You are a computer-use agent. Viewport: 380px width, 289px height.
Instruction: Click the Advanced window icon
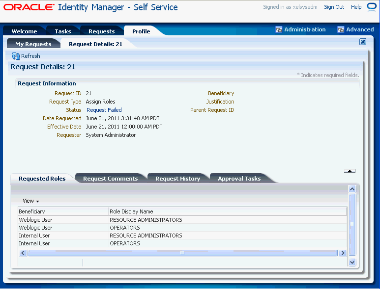pyautogui.click(x=341, y=29)
